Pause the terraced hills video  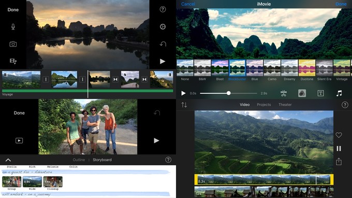339,148
